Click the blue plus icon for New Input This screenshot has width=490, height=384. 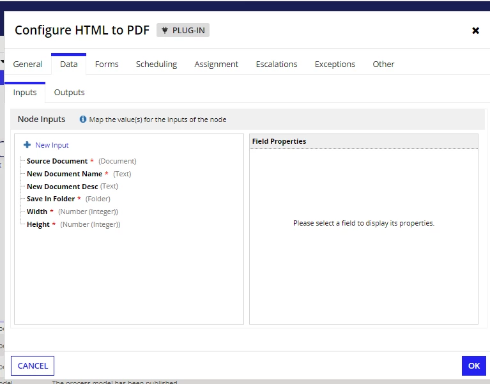tap(27, 144)
